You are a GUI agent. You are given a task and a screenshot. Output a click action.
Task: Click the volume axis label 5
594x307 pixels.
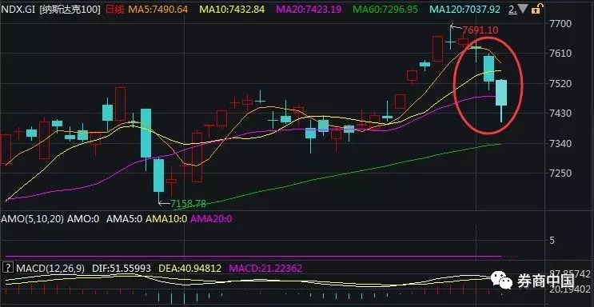click(x=552, y=241)
